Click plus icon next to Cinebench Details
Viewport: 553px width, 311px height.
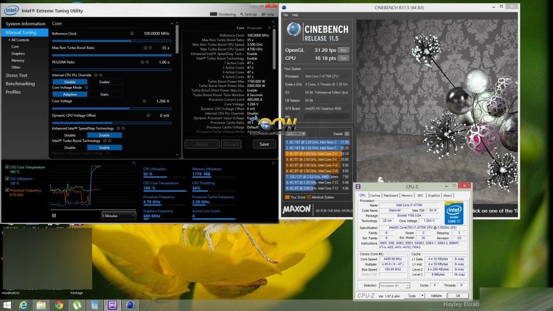coord(347,134)
